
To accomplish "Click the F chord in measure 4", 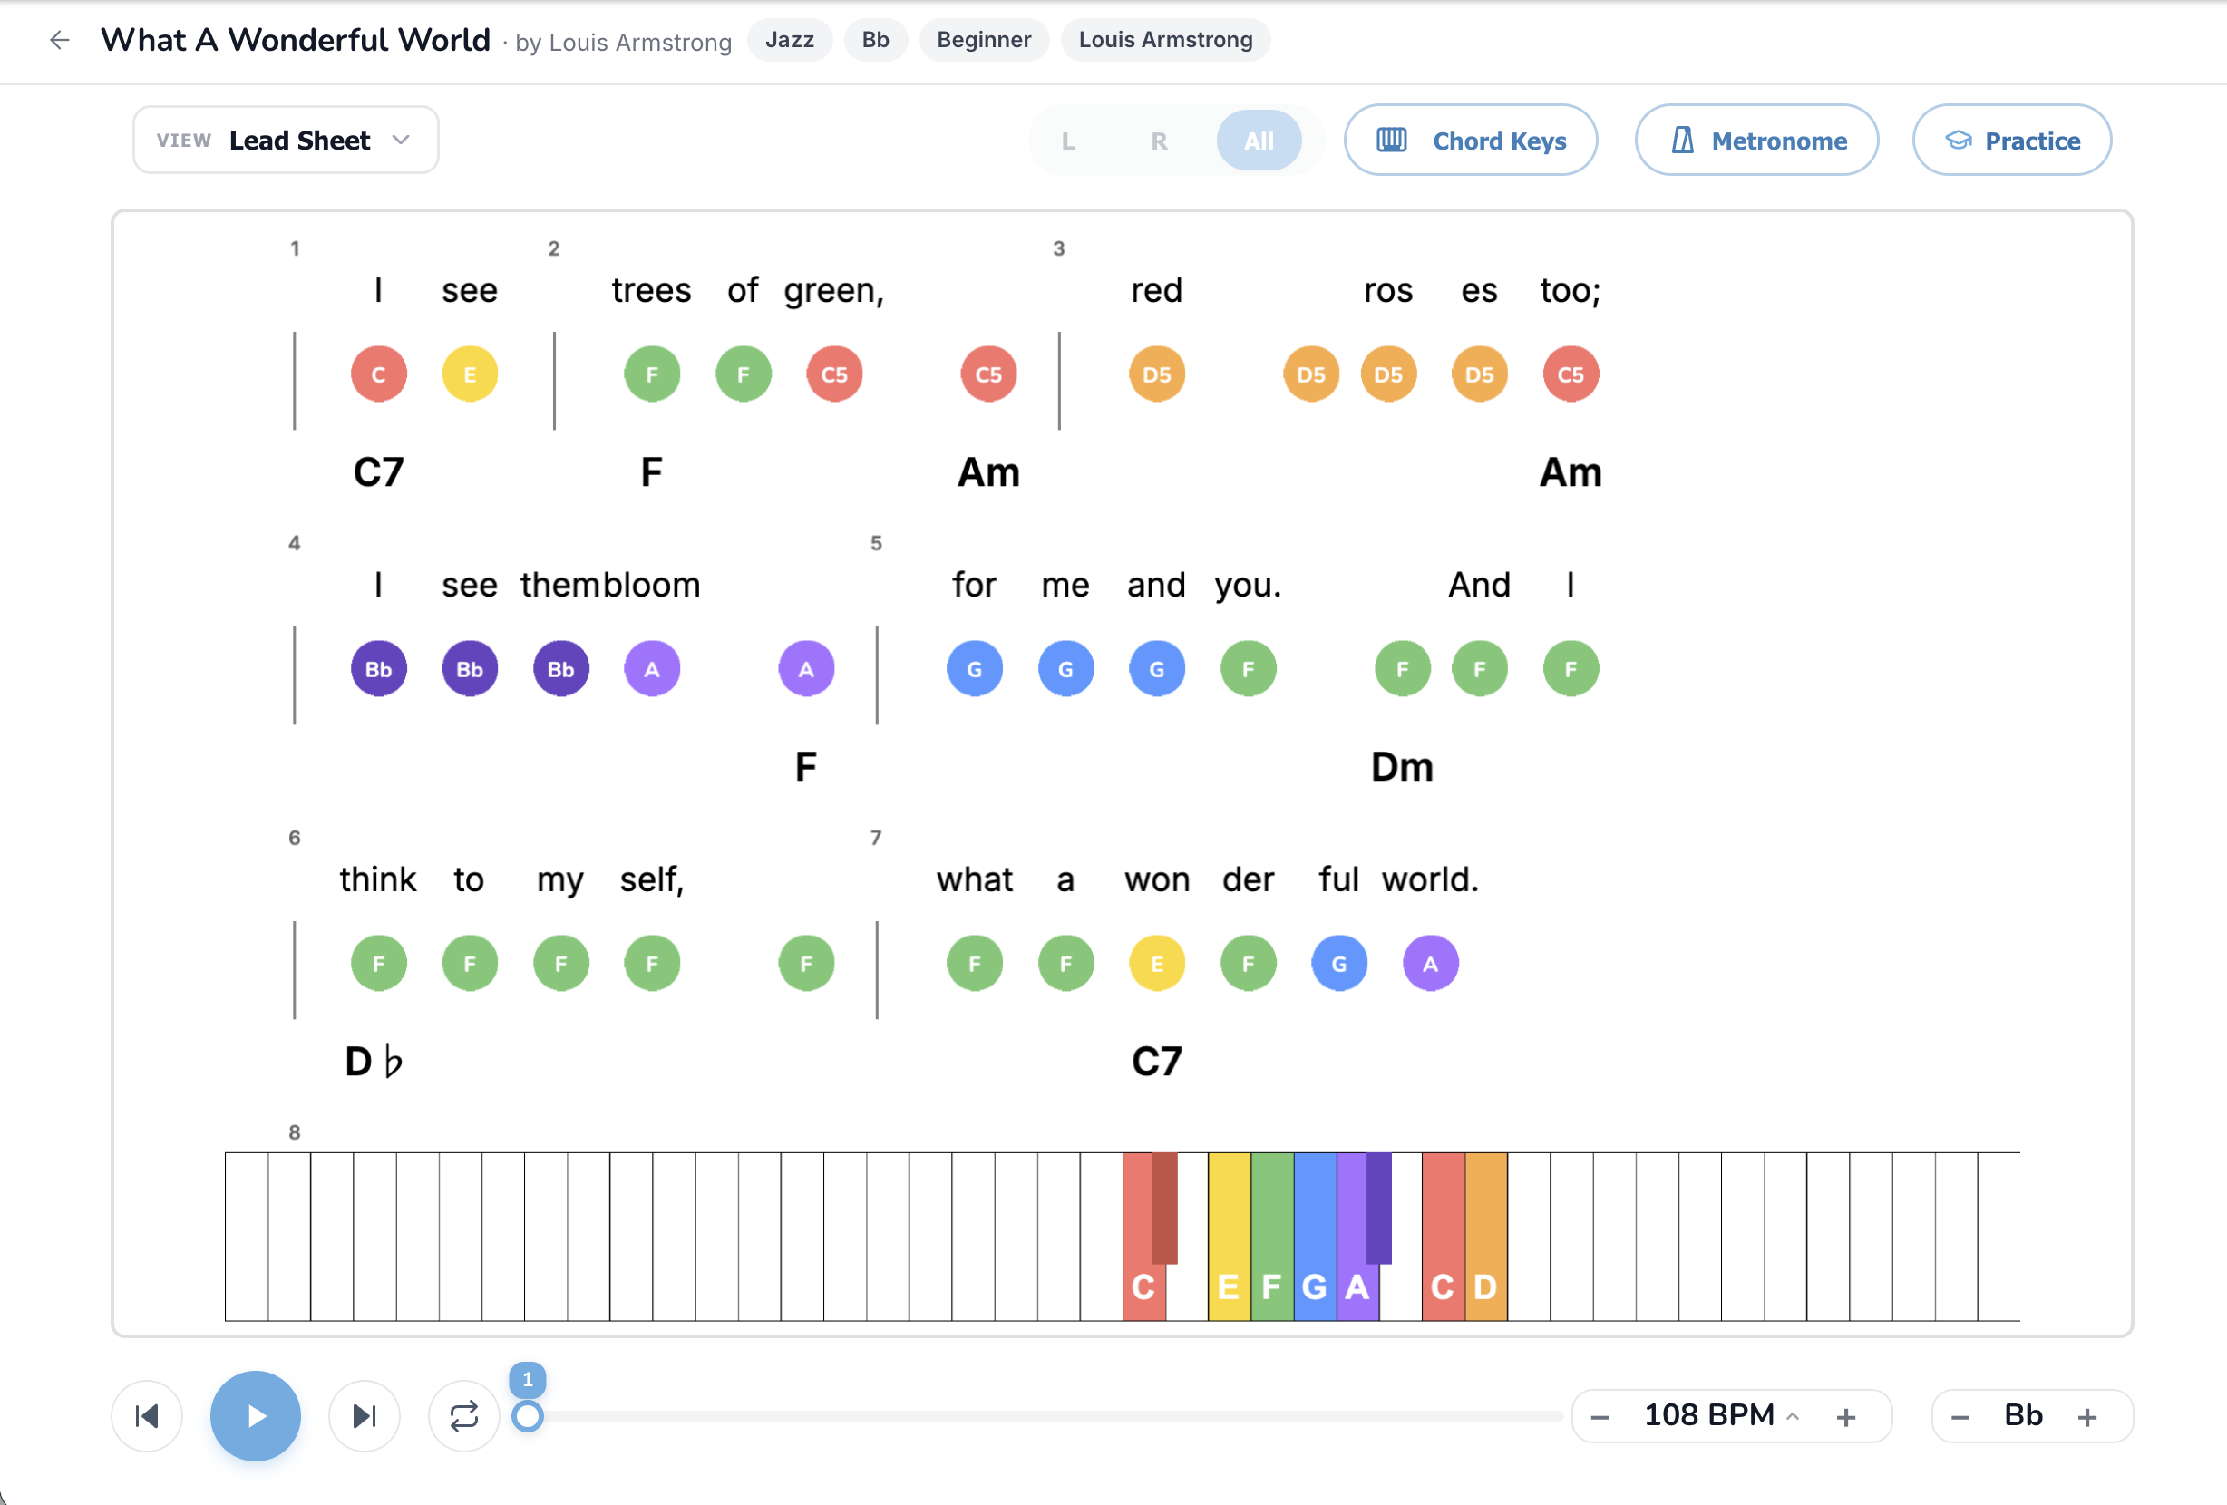I will 806,767.
